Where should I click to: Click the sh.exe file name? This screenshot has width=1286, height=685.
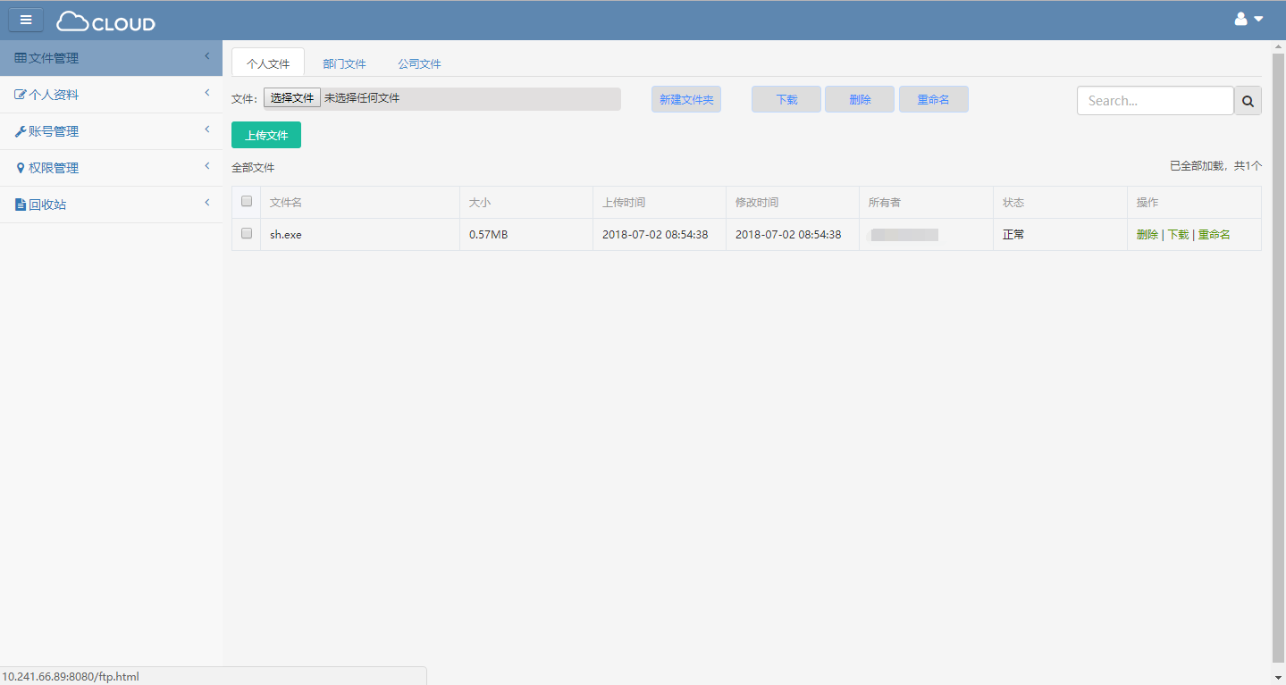(286, 235)
